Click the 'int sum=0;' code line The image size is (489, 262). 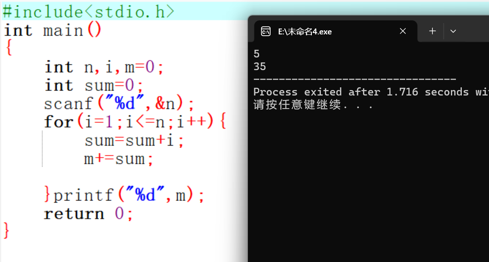click(93, 86)
